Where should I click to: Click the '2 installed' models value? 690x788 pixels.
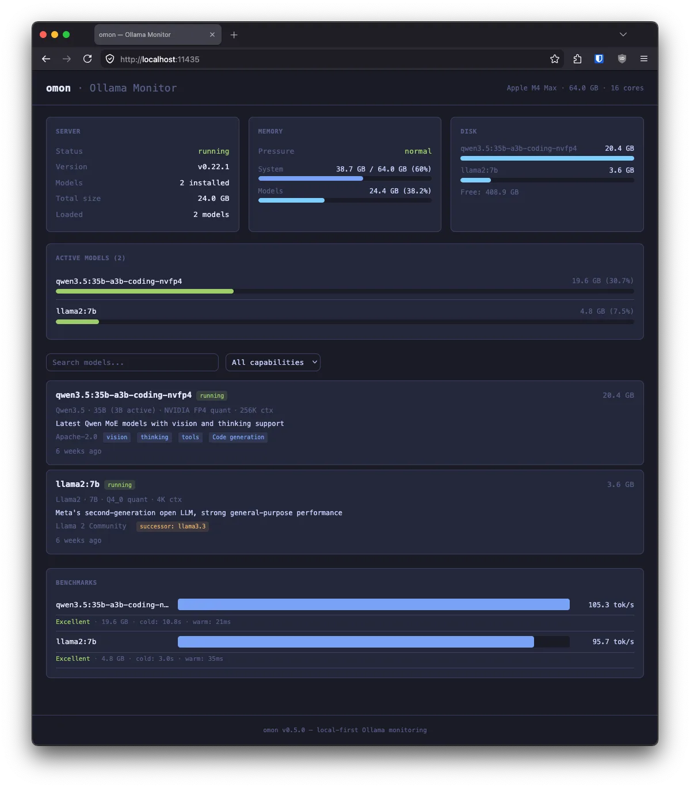[x=204, y=183]
